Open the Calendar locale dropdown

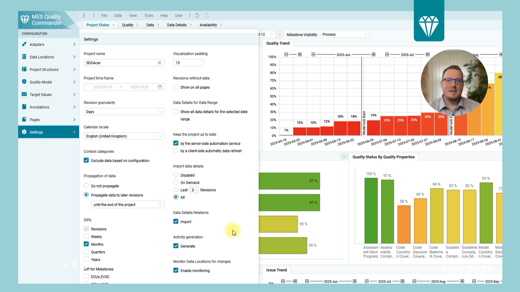pyautogui.click(x=124, y=136)
